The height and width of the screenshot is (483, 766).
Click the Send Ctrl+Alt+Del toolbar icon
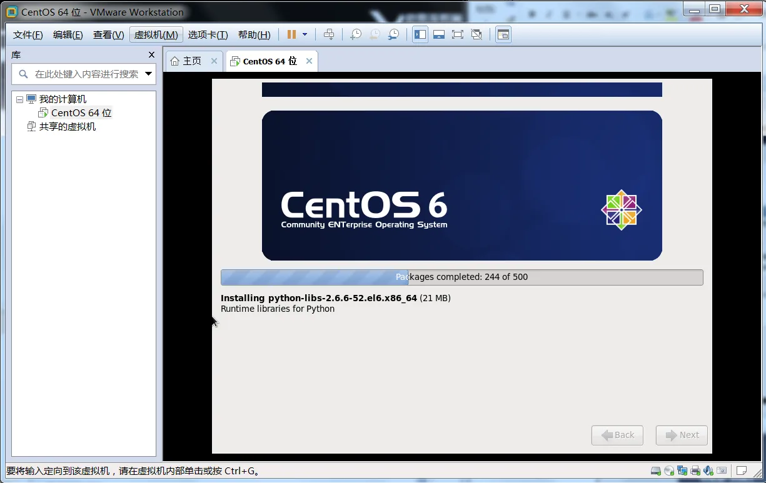[329, 34]
